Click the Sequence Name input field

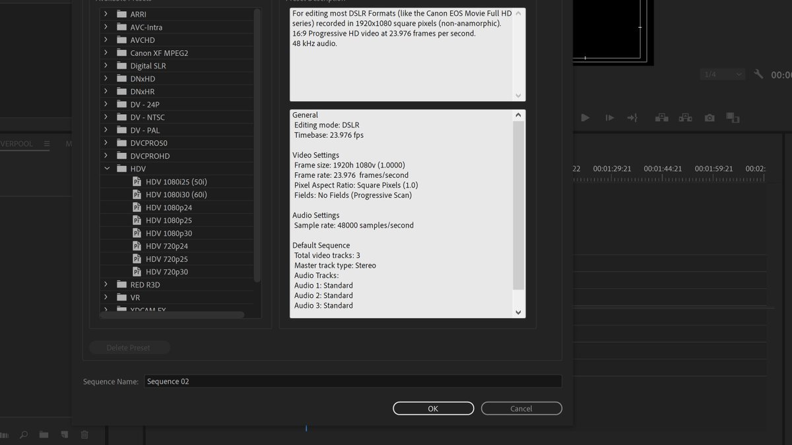(353, 381)
